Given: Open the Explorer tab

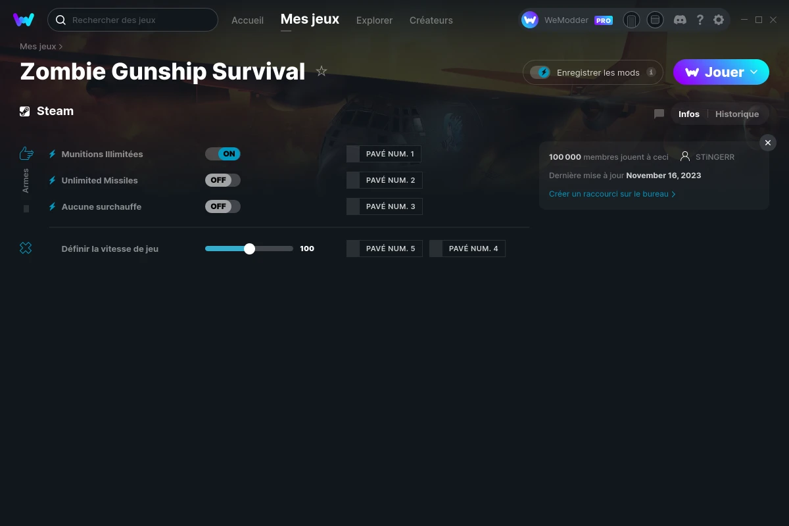Looking at the screenshot, I should tap(374, 20).
